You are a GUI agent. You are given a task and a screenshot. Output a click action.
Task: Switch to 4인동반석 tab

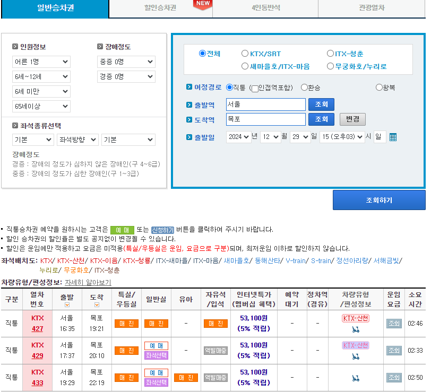(x=265, y=8)
